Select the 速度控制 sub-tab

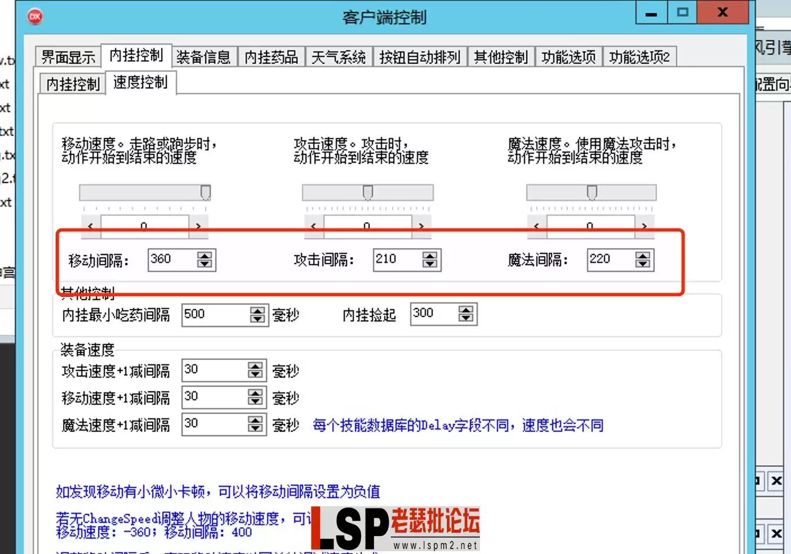(141, 82)
